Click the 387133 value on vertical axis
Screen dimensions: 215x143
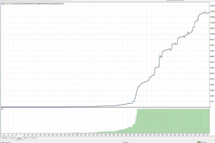click(212, 79)
